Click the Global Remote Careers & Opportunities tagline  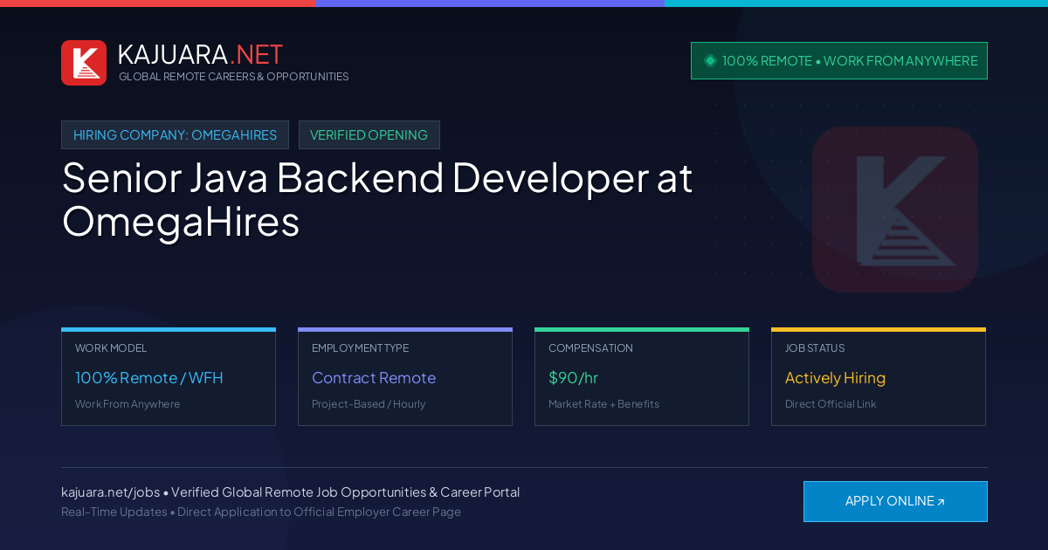pyautogui.click(x=234, y=77)
